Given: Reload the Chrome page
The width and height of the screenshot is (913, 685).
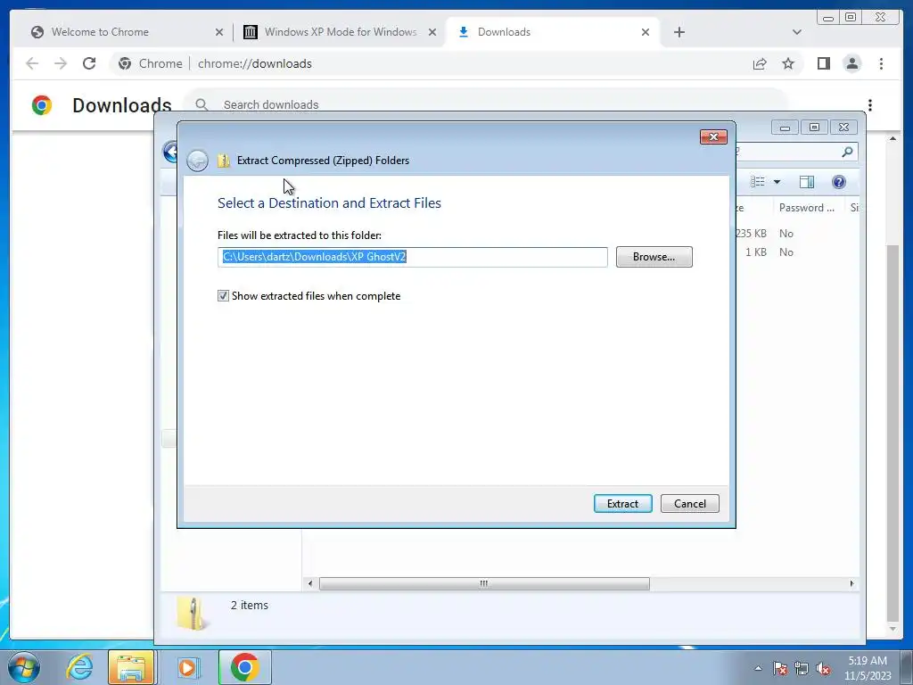Looking at the screenshot, I should [x=89, y=63].
